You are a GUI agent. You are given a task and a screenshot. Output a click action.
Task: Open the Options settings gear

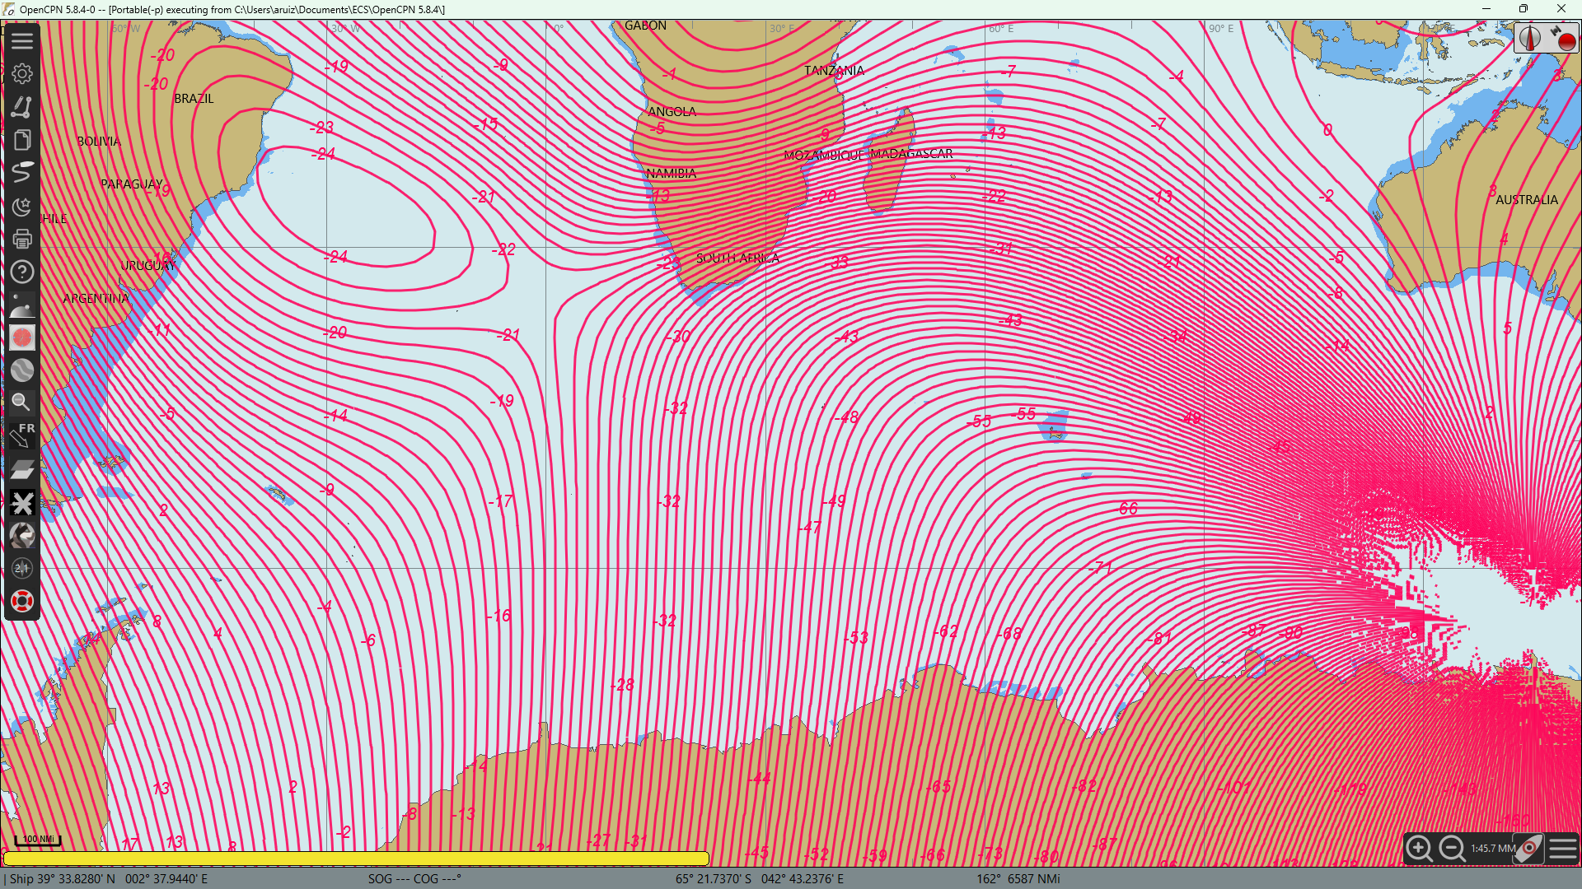tap(22, 73)
